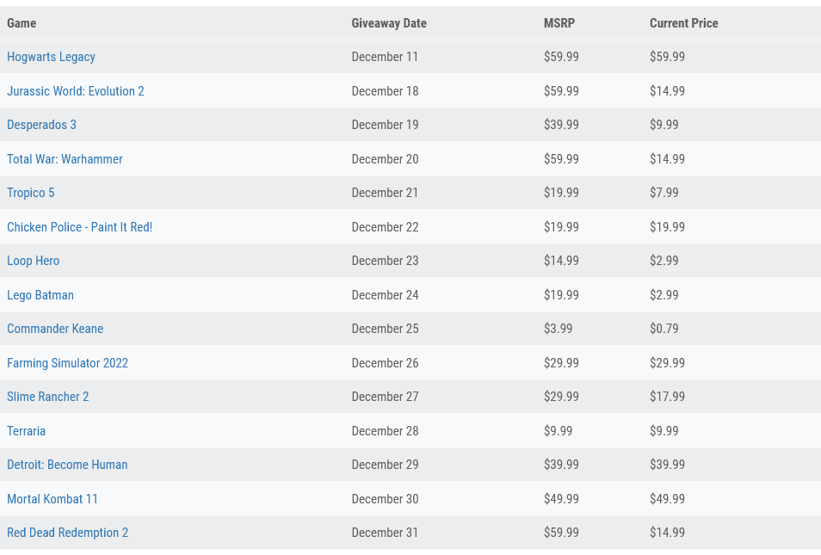This screenshot has height=555, width=821.
Task: Select the December 25 date cell
Action: tap(384, 329)
